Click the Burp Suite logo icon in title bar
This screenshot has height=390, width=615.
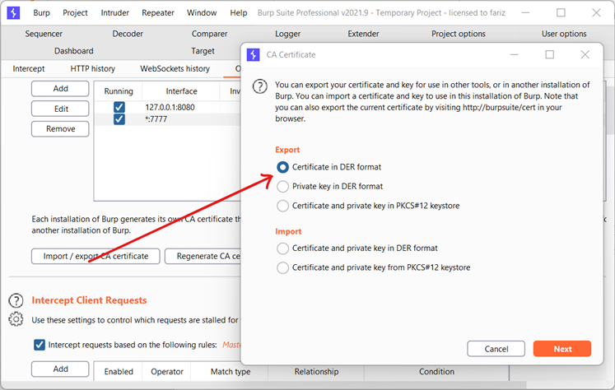pyautogui.click(x=13, y=12)
